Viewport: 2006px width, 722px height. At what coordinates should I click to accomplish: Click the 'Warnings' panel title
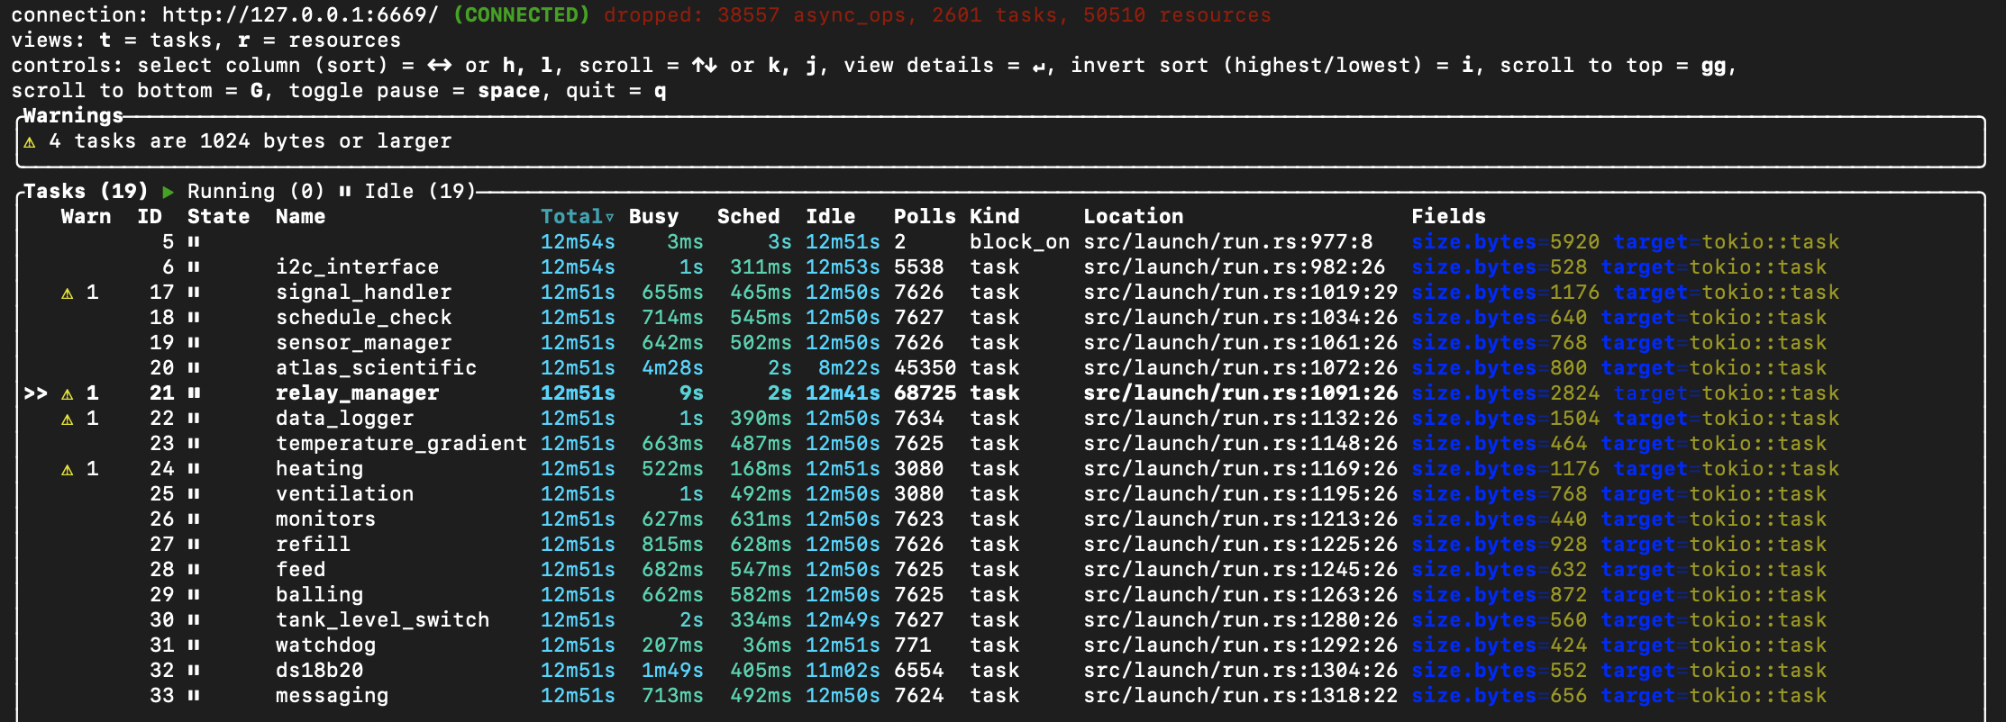[x=73, y=116]
